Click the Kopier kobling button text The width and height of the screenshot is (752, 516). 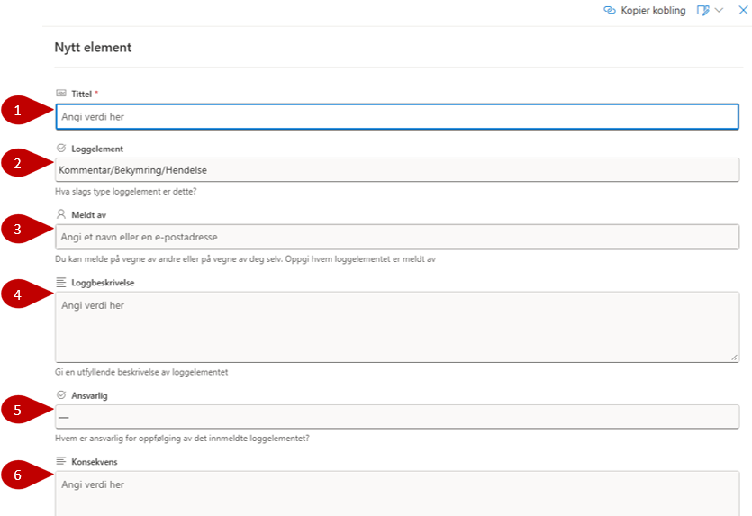653,10
